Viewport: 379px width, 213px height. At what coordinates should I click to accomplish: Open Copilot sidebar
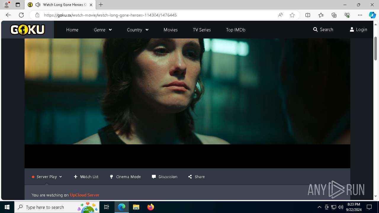tap(372, 15)
